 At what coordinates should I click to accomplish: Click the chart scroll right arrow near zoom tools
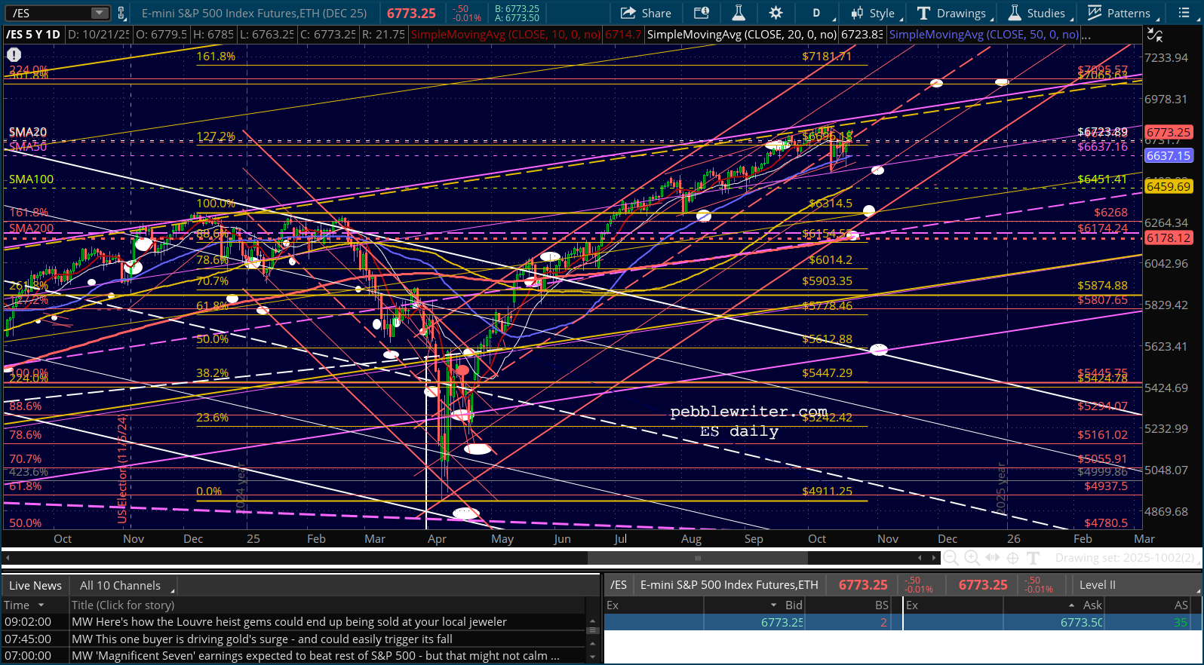[934, 558]
